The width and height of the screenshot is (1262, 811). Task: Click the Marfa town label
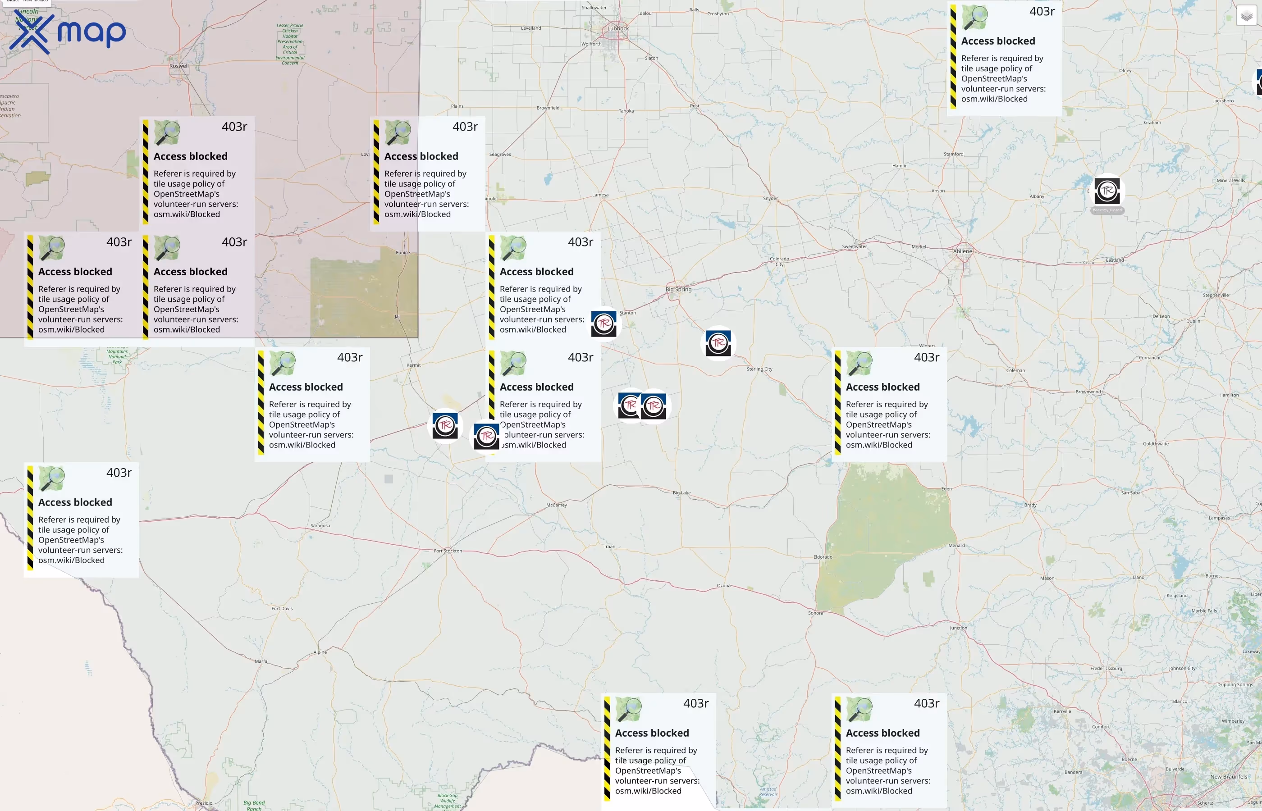tap(261, 661)
